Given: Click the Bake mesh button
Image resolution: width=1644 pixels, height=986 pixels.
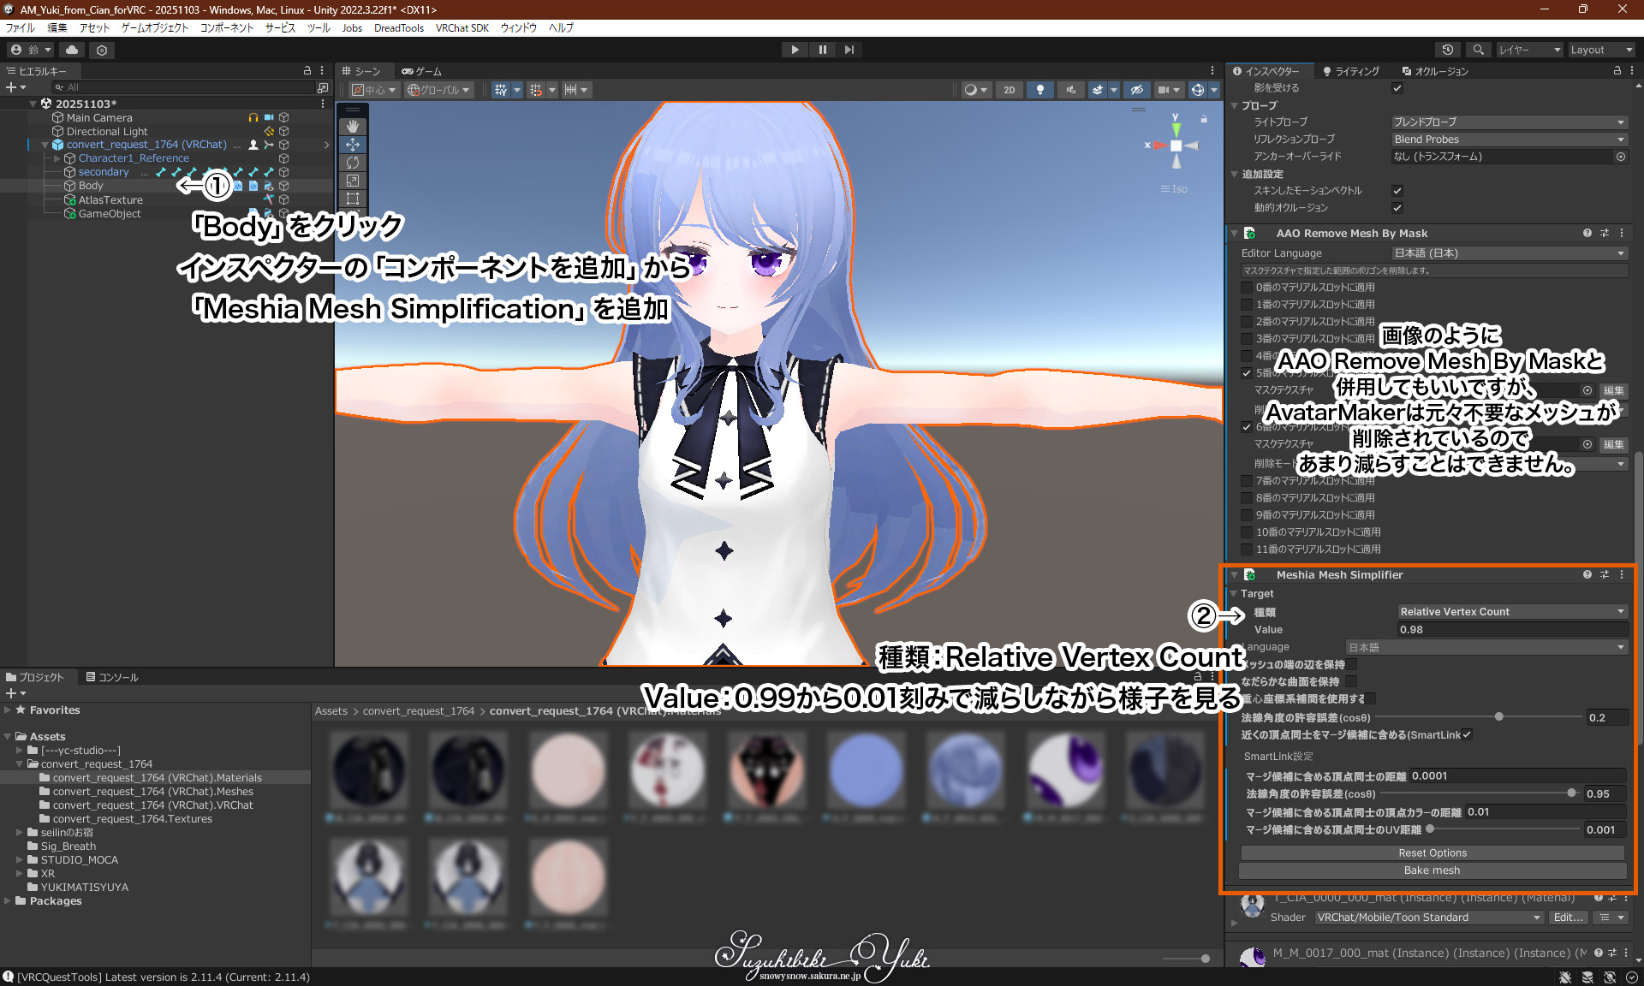Looking at the screenshot, I should 1432,870.
